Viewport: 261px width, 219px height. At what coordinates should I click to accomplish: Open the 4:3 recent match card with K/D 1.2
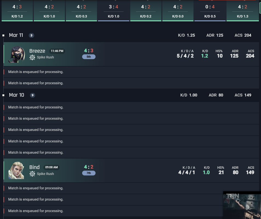(17, 11)
